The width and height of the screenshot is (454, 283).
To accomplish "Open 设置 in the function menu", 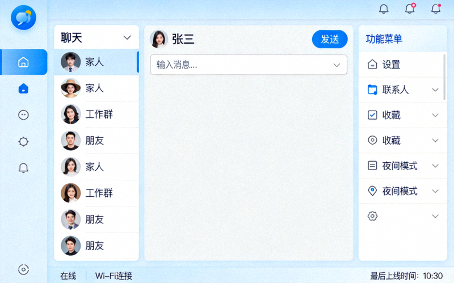I will pyautogui.click(x=402, y=65).
